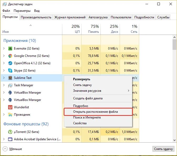
Task: Click the scrollbar up arrow
Action: [x=174, y=37]
